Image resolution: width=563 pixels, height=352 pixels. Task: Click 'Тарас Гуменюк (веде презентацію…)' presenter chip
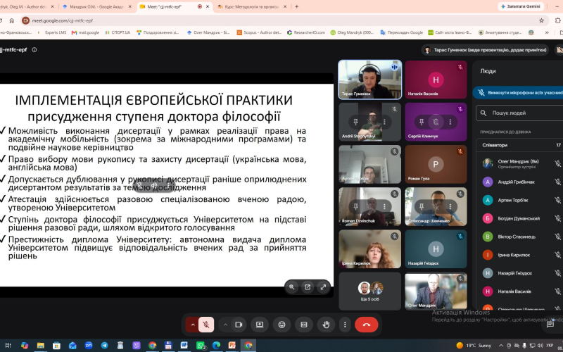pos(486,50)
